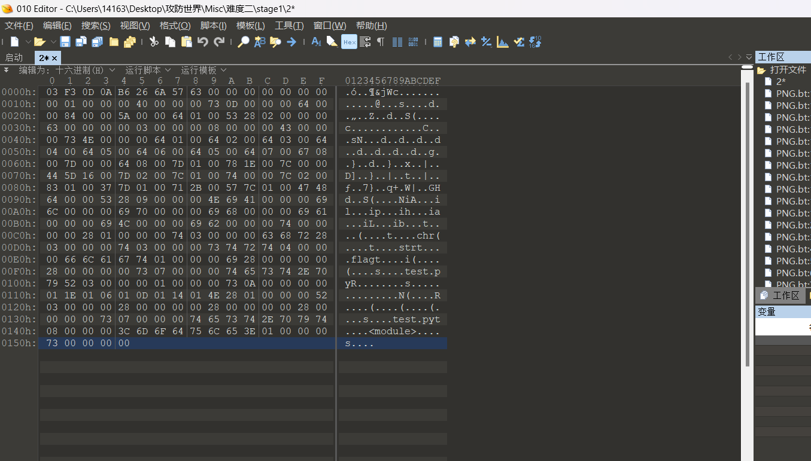Toggle Hex editing mode
Screen dimensions: 811x461
[349, 41]
